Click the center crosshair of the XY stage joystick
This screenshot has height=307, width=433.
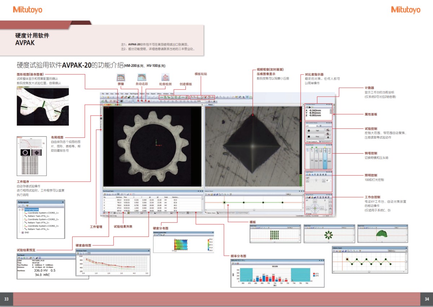(x=315, y=208)
